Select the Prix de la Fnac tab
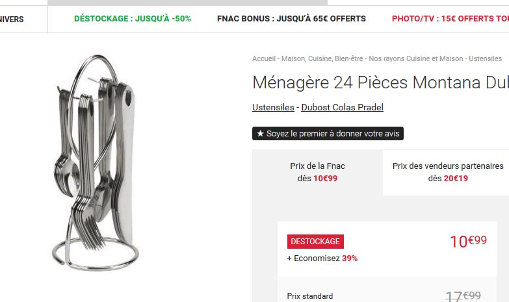 317,172
